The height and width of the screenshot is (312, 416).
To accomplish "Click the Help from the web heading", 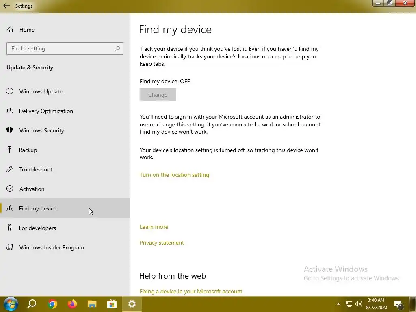I will pos(172,276).
